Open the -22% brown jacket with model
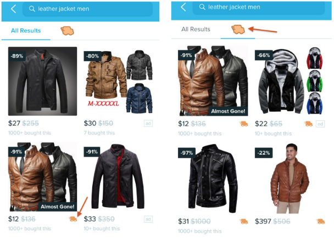Image resolution: width=334 pixels, height=239 pixels. pos(290,179)
